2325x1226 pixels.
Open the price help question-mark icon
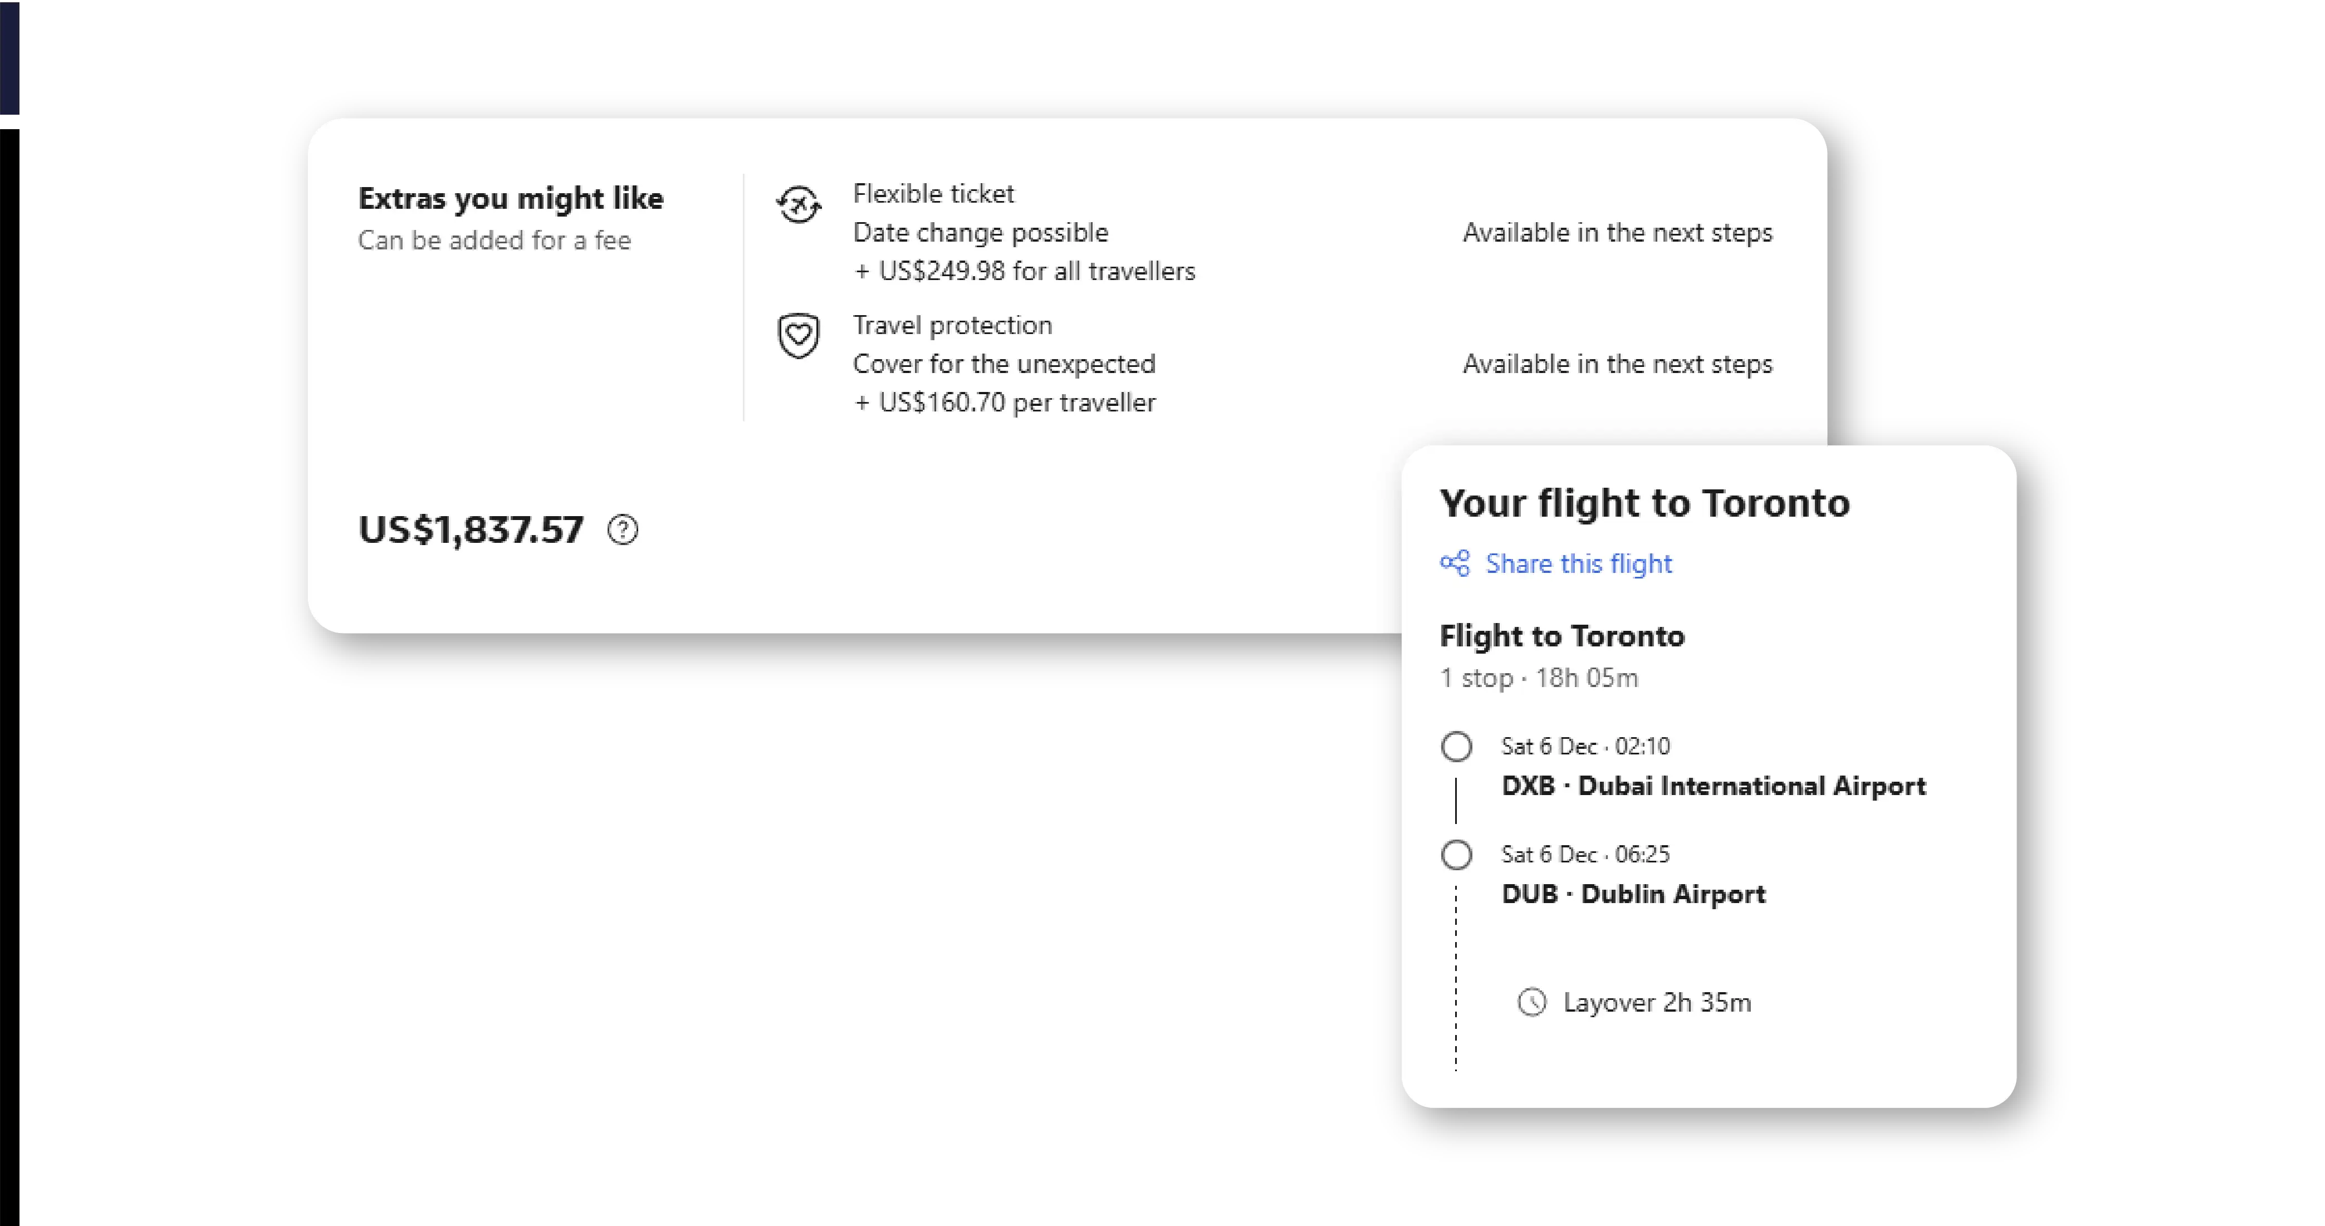pyautogui.click(x=623, y=529)
